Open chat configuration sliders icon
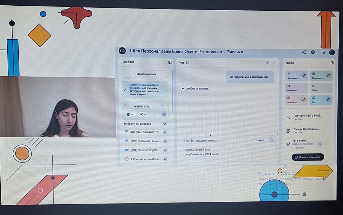The image size is (343, 215). point(267,63)
